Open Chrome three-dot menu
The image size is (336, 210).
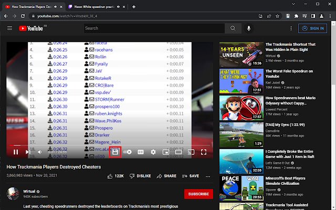(330, 16)
